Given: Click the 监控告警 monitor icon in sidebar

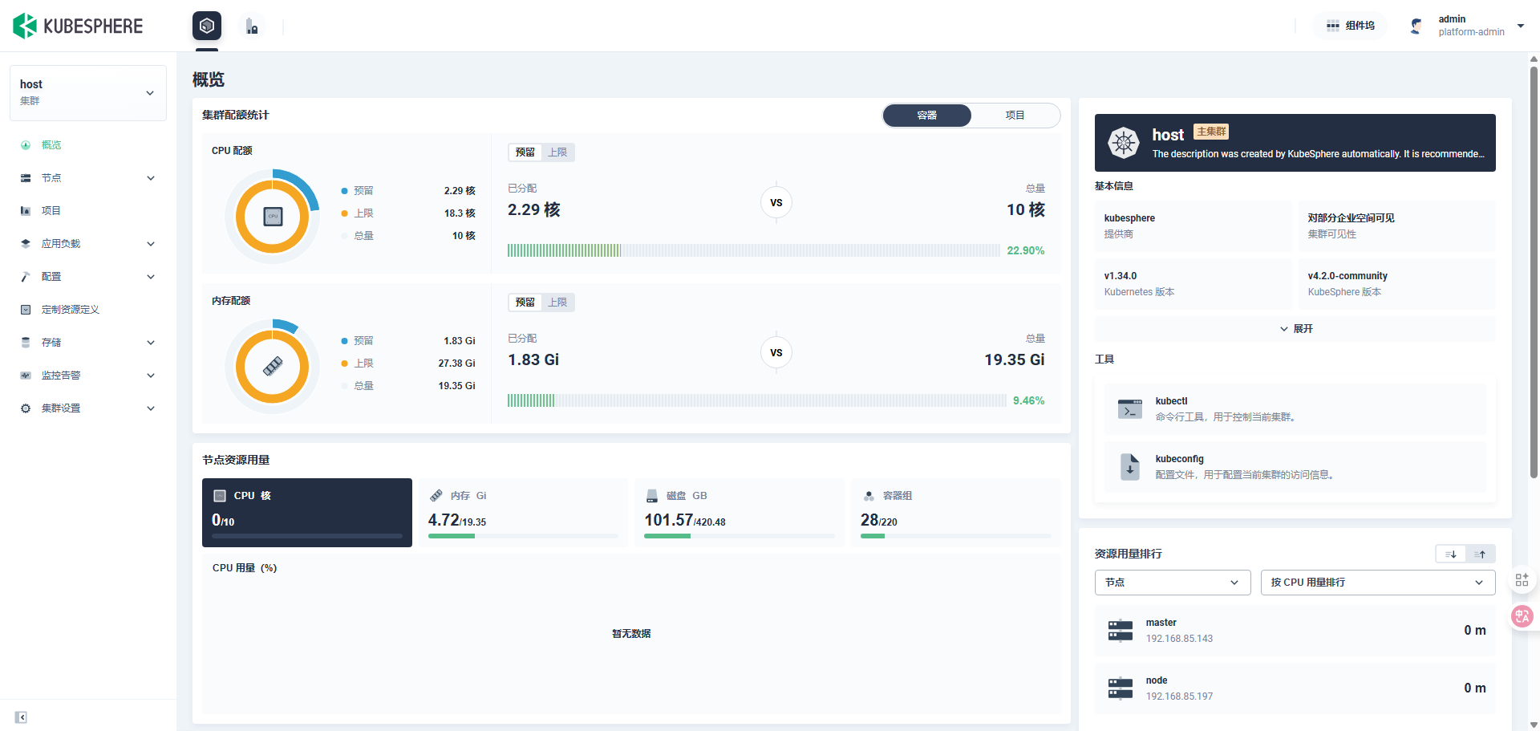Looking at the screenshot, I should 26,376.
